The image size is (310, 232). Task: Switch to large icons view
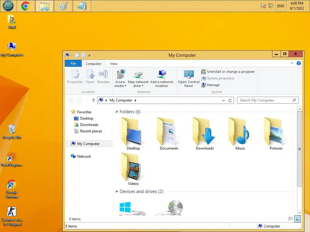click(x=298, y=219)
